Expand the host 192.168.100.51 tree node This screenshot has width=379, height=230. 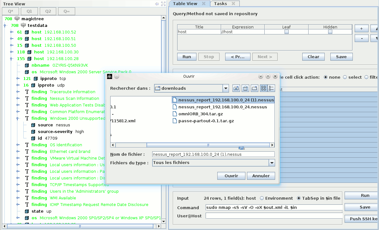[x=11, y=39]
